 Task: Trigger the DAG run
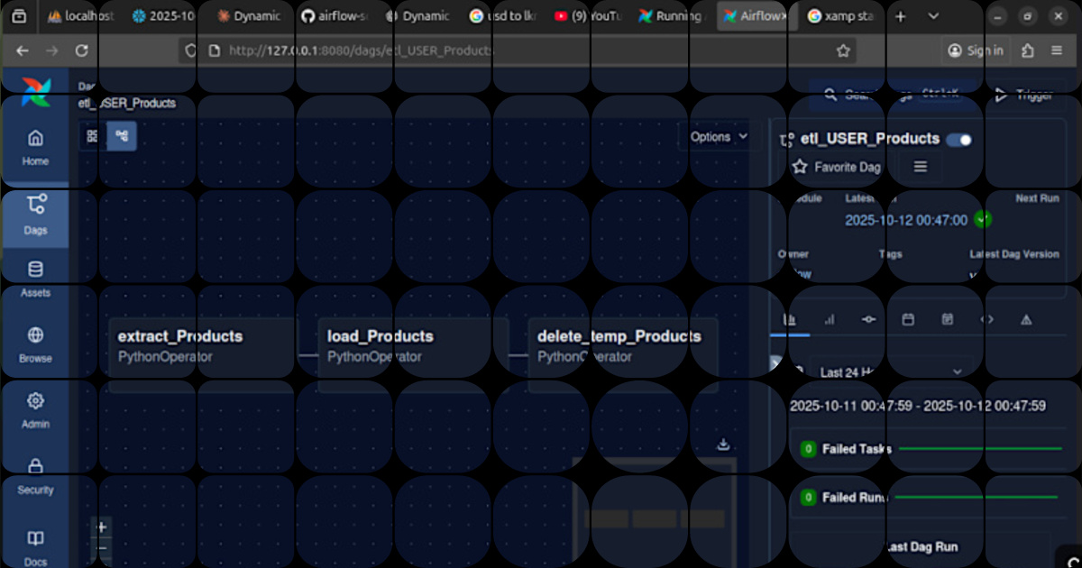[1024, 95]
